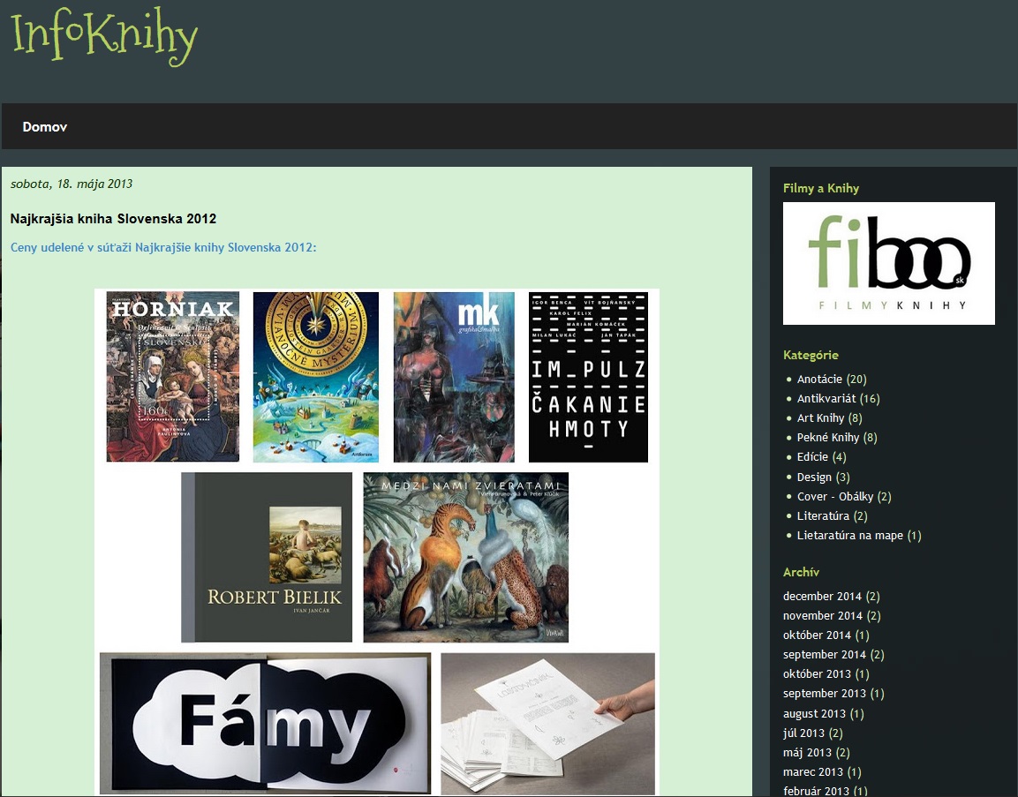Open the august 2013 archive
Image resolution: width=1018 pixels, height=797 pixels.
(x=814, y=713)
